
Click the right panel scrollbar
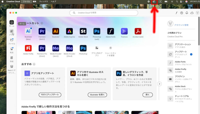pos(199,31)
